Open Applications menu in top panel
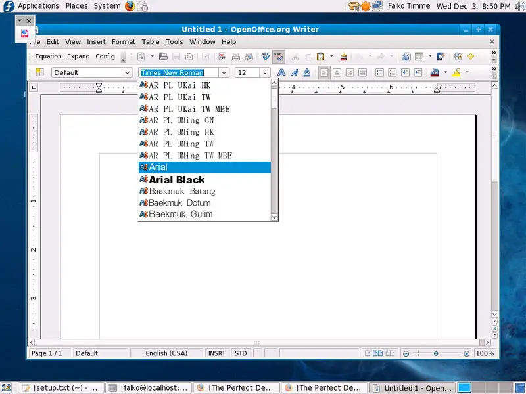Viewport: 526px width, 394px height. click(x=38, y=6)
